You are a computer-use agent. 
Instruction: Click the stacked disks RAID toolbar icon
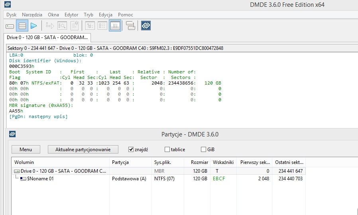click(x=130, y=26)
